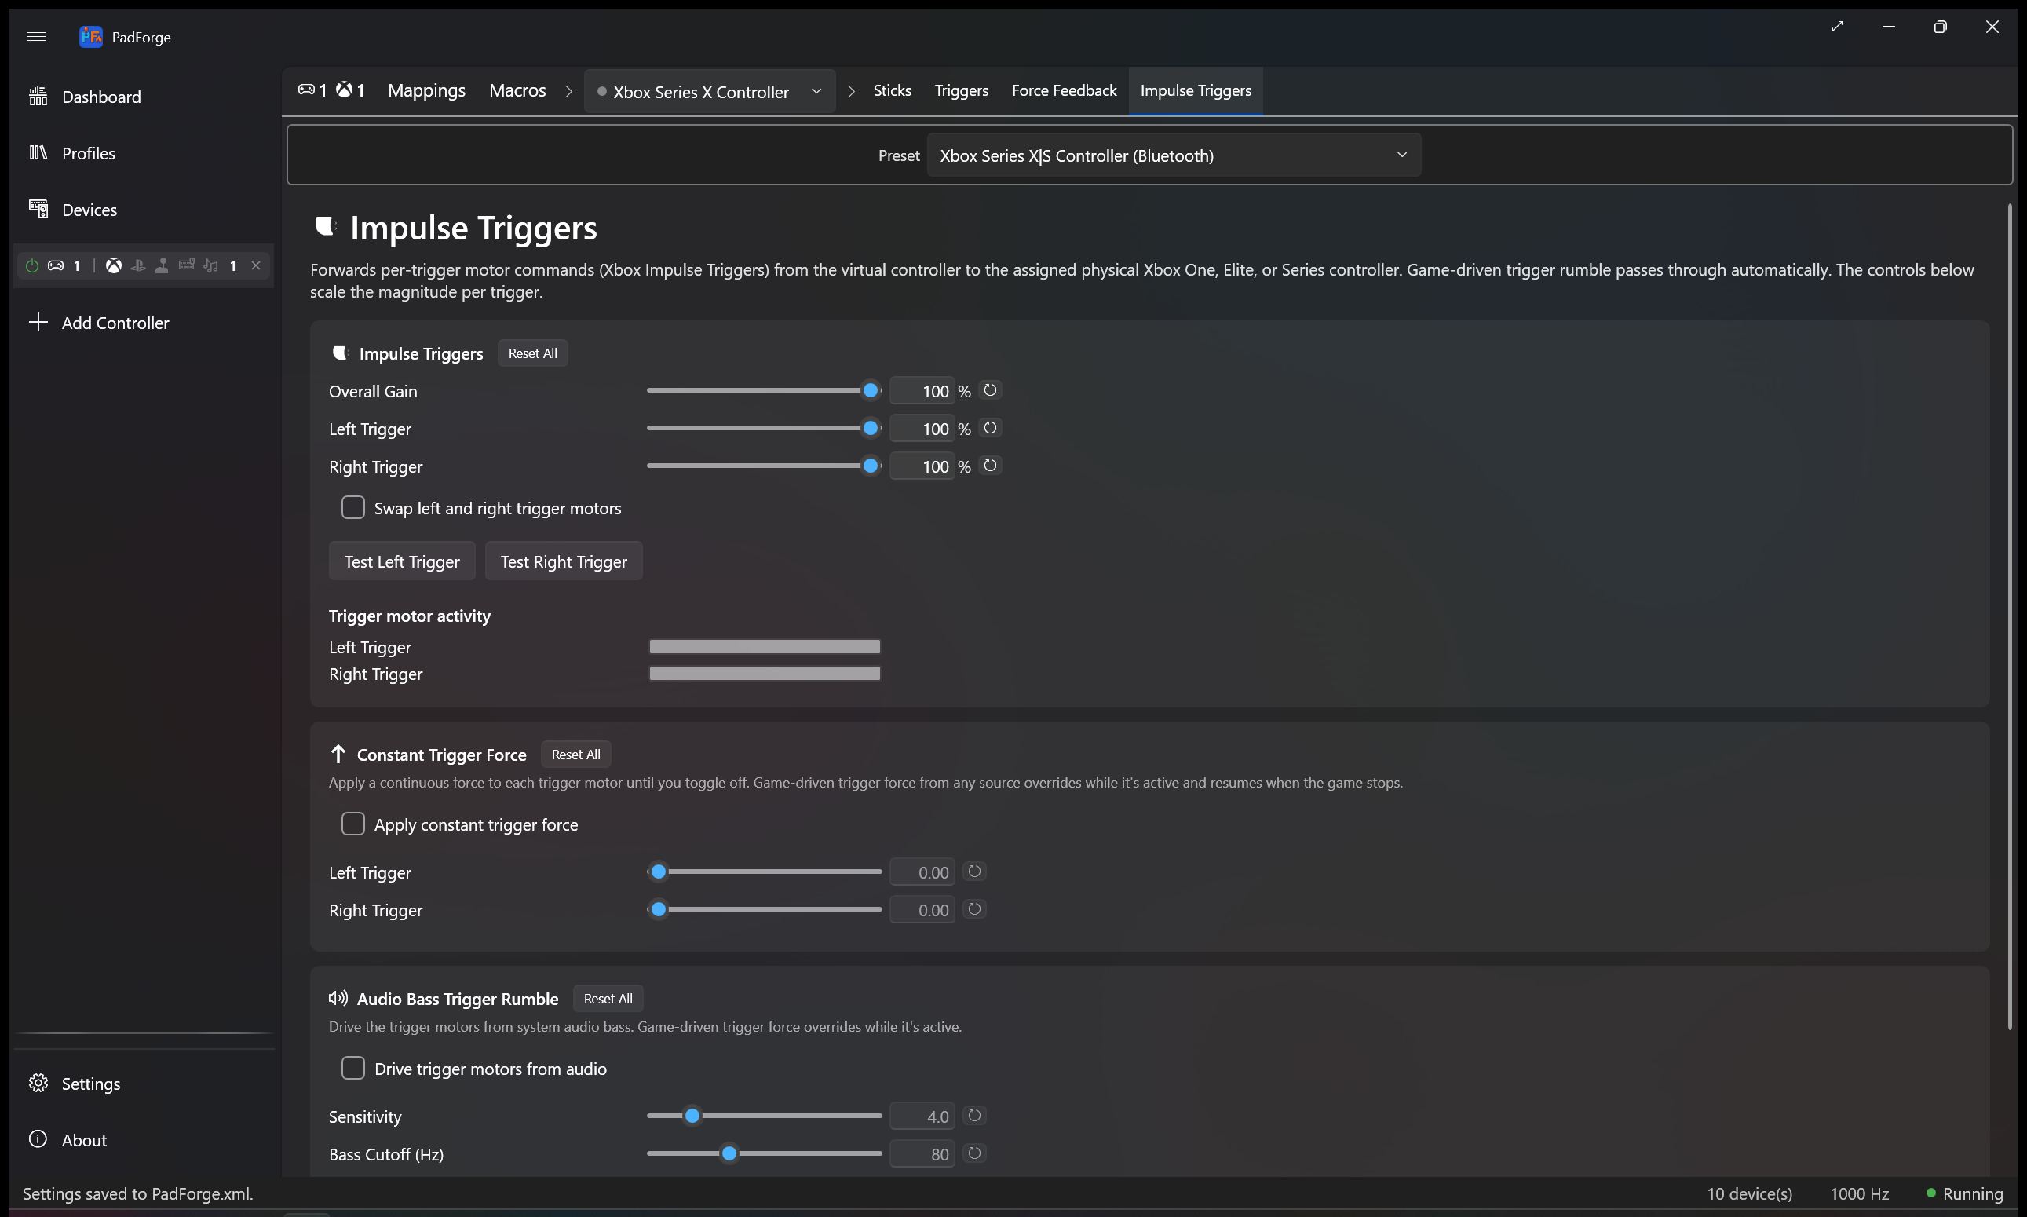
Task: Reset Overall Gain with the circular arrow
Action: click(991, 390)
